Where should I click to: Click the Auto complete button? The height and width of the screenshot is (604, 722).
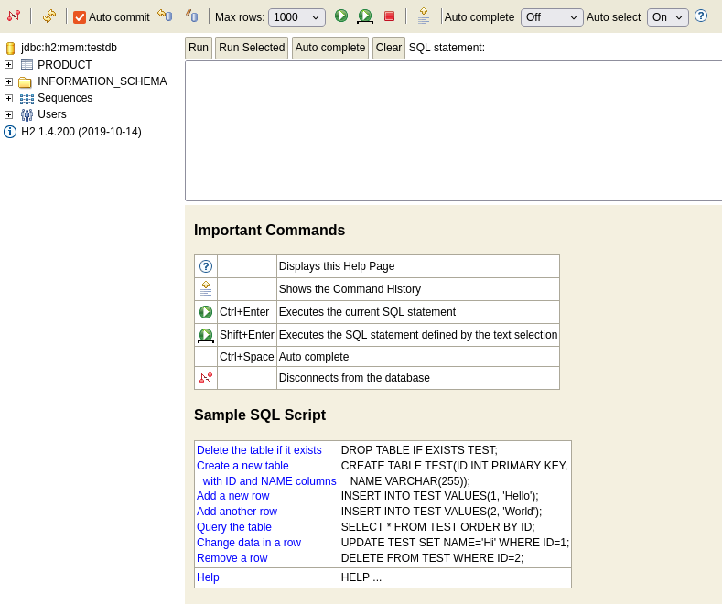click(x=330, y=48)
